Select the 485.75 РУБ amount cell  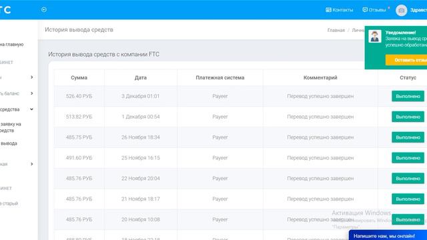79,137
